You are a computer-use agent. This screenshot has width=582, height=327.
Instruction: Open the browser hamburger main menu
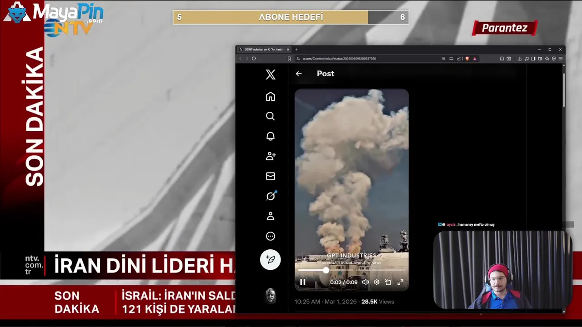(x=561, y=59)
